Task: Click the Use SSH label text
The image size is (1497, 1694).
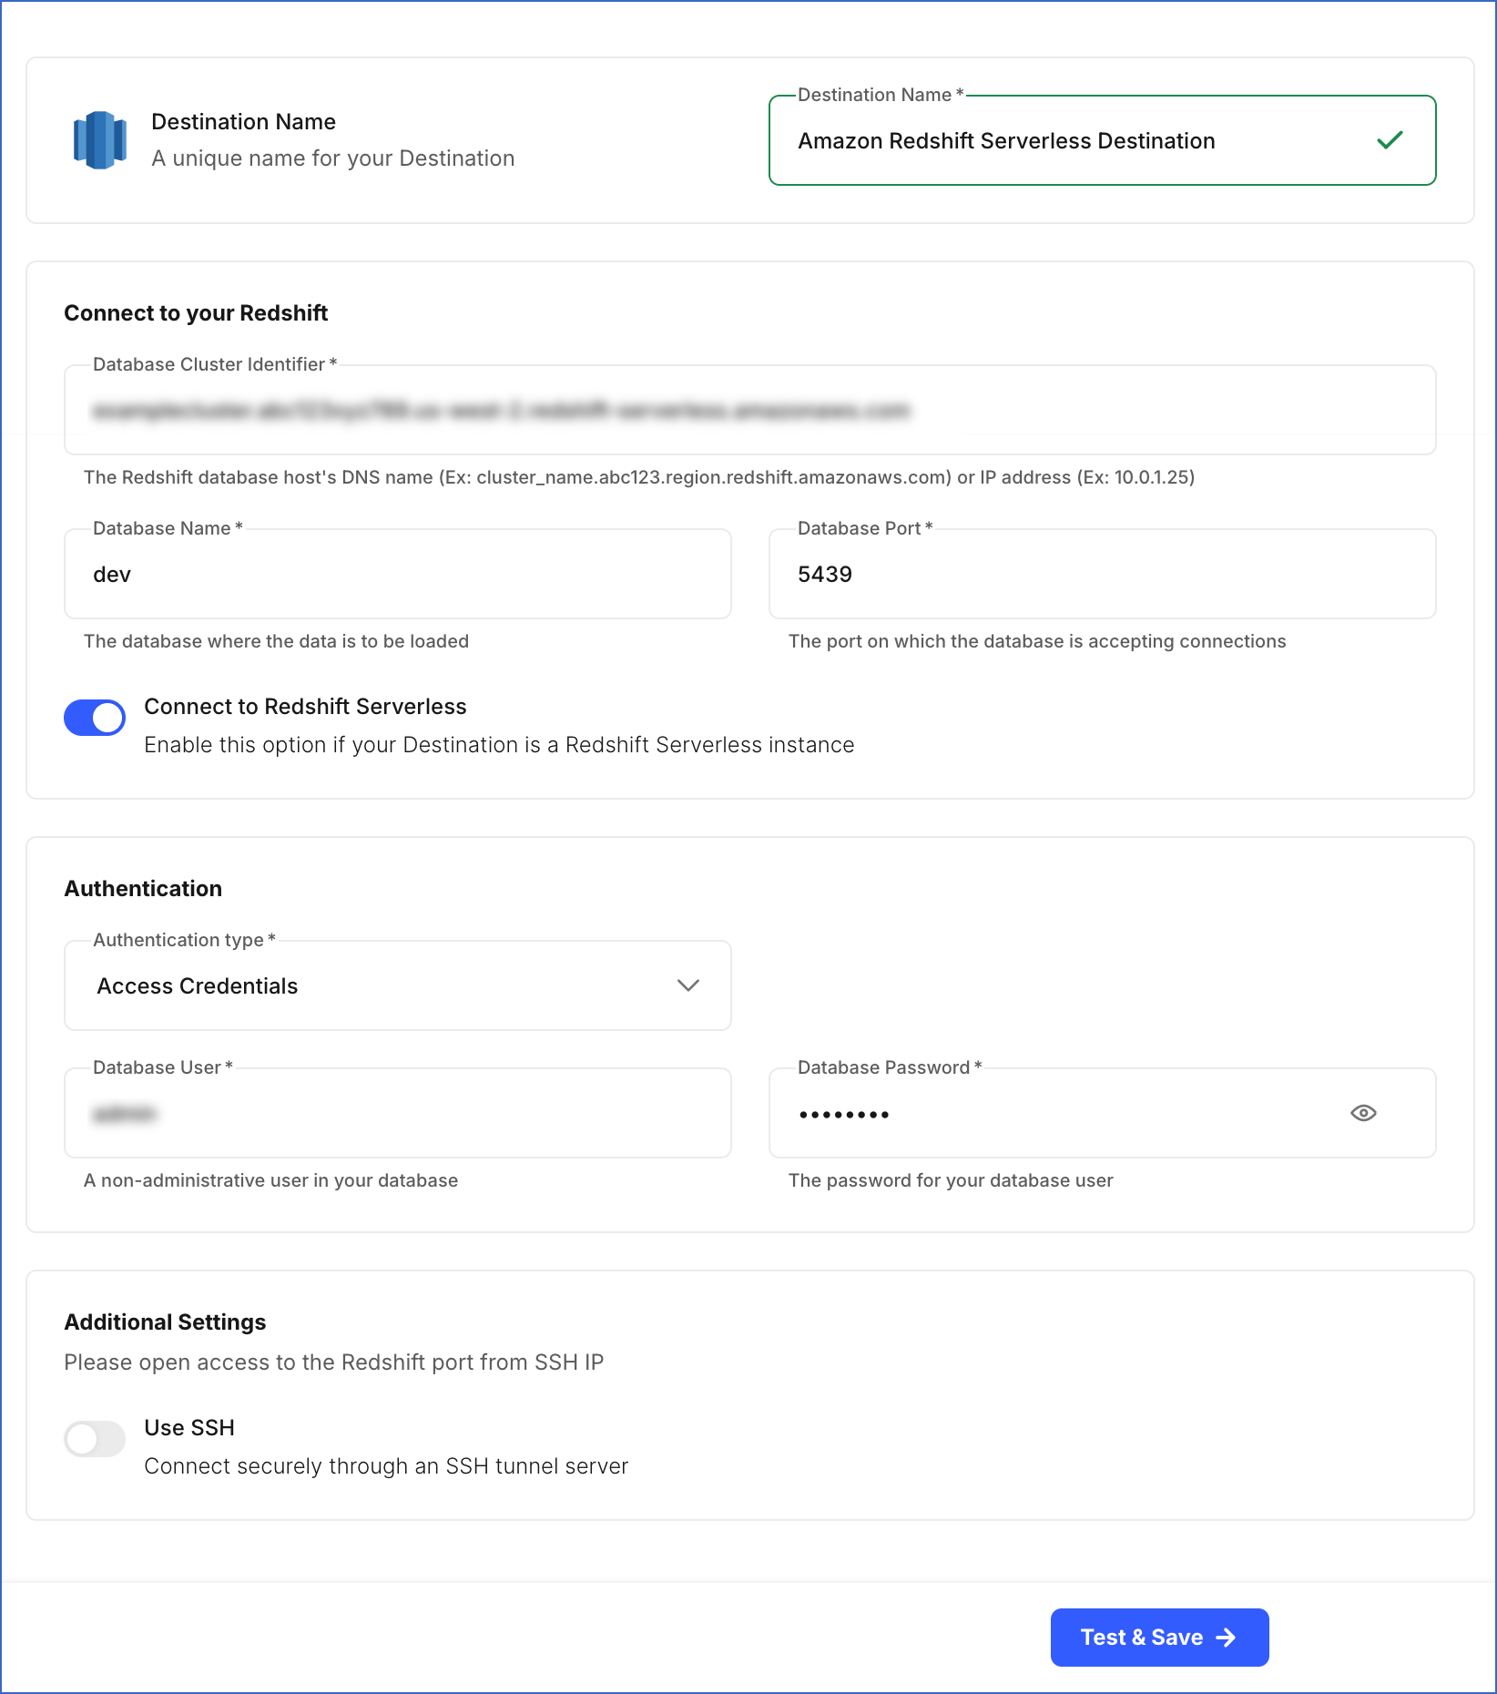Action: pos(188,1427)
